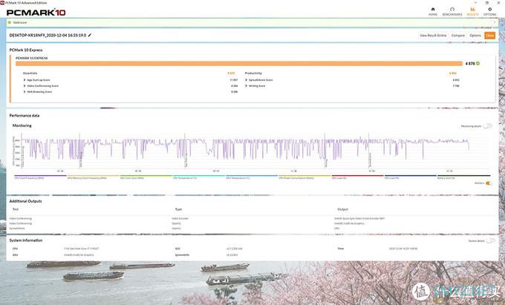Click the Output column header
Viewport: 505px width, 305px height.
tap(342, 209)
